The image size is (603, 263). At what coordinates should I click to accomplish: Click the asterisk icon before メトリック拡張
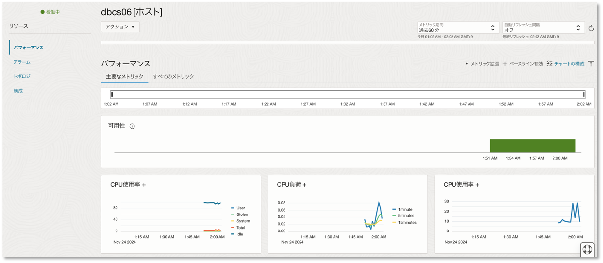[467, 64]
